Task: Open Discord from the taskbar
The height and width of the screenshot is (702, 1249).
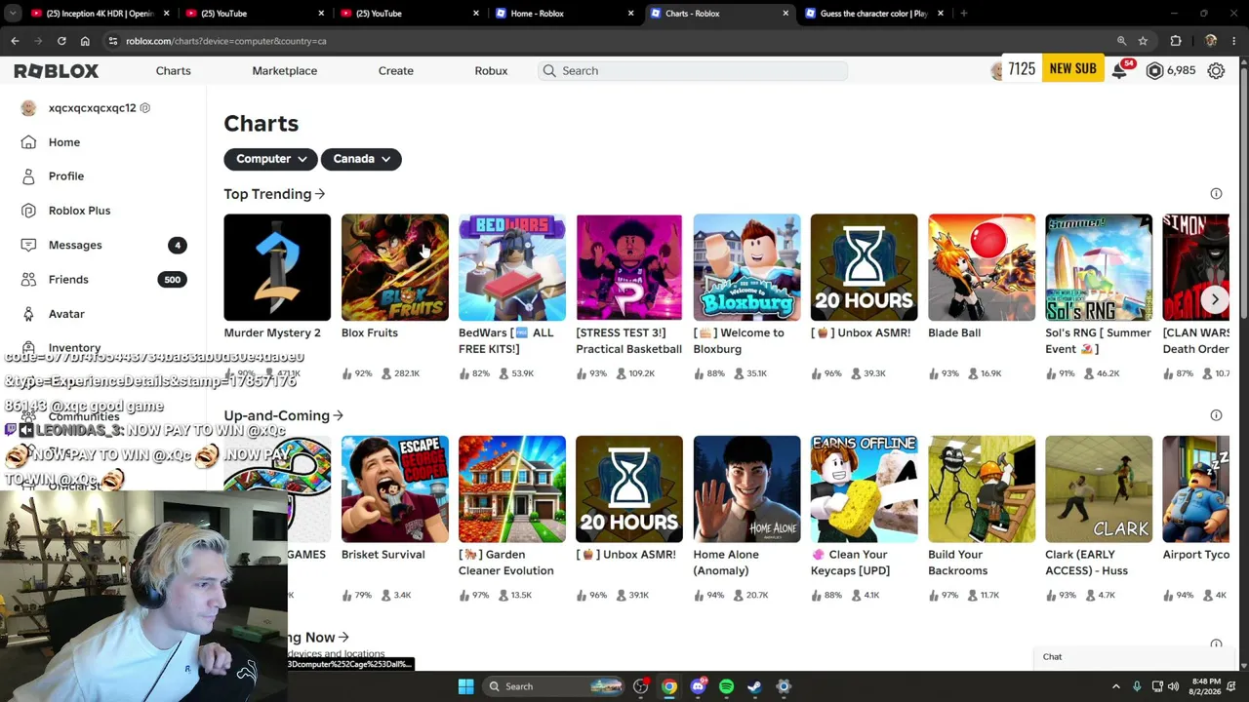Action: (x=698, y=686)
